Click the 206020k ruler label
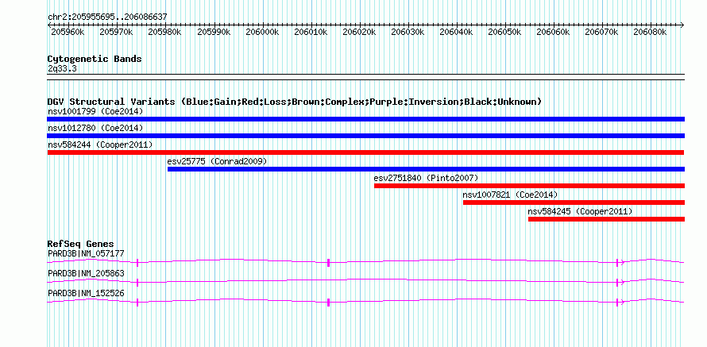The height and width of the screenshot is (347, 707). (359, 32)
